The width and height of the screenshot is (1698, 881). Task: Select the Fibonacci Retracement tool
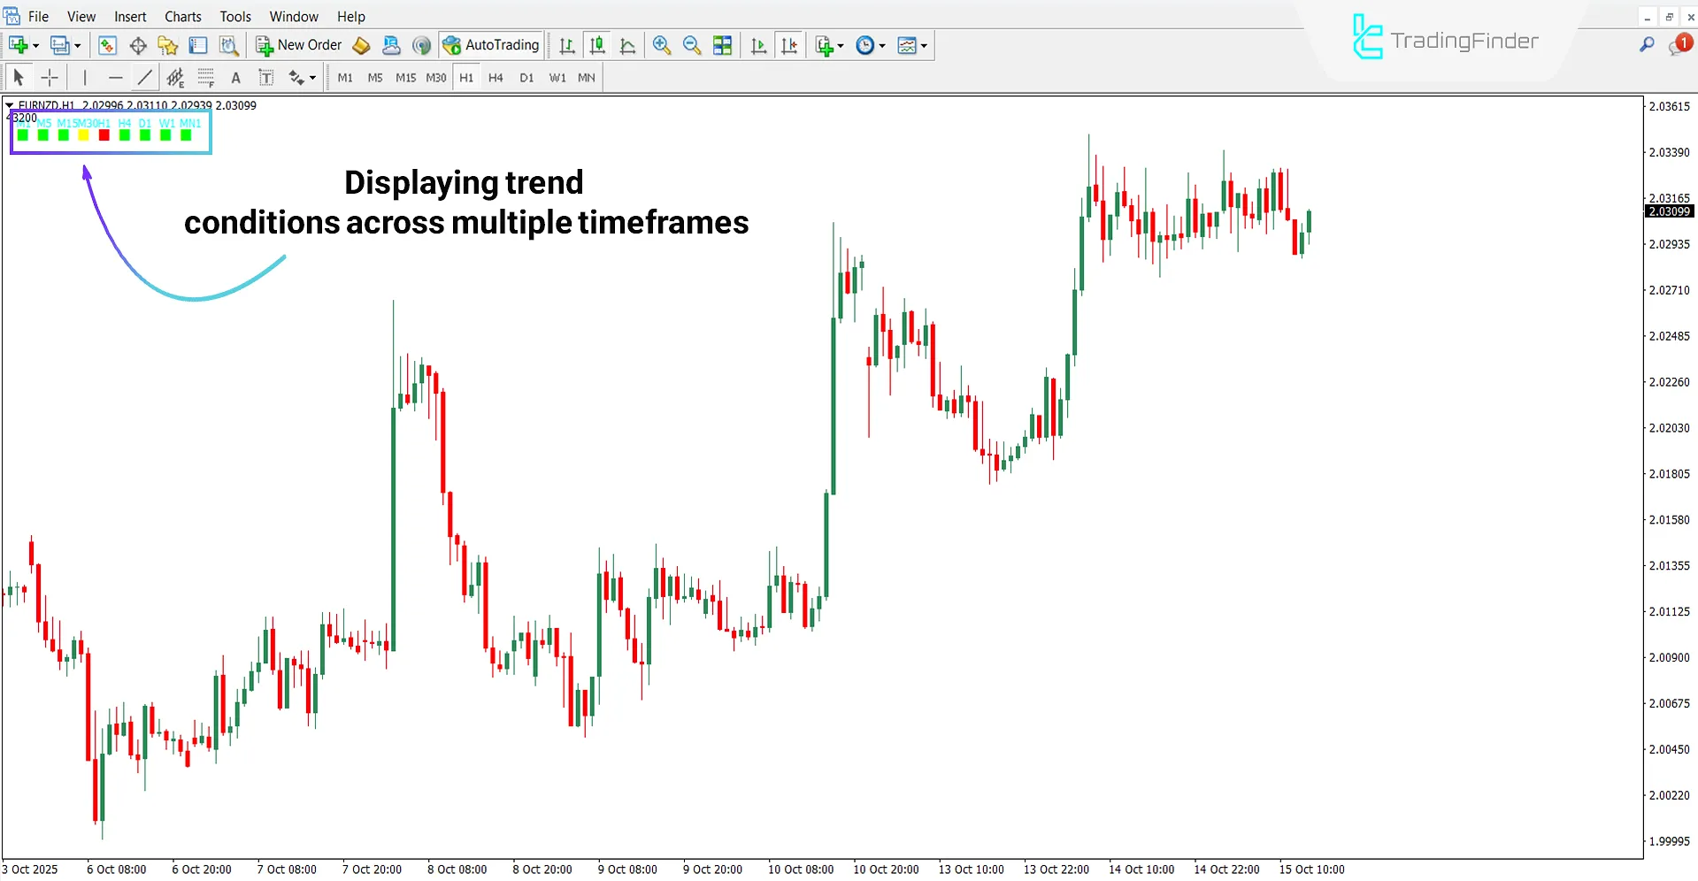(x=205, y=78)
